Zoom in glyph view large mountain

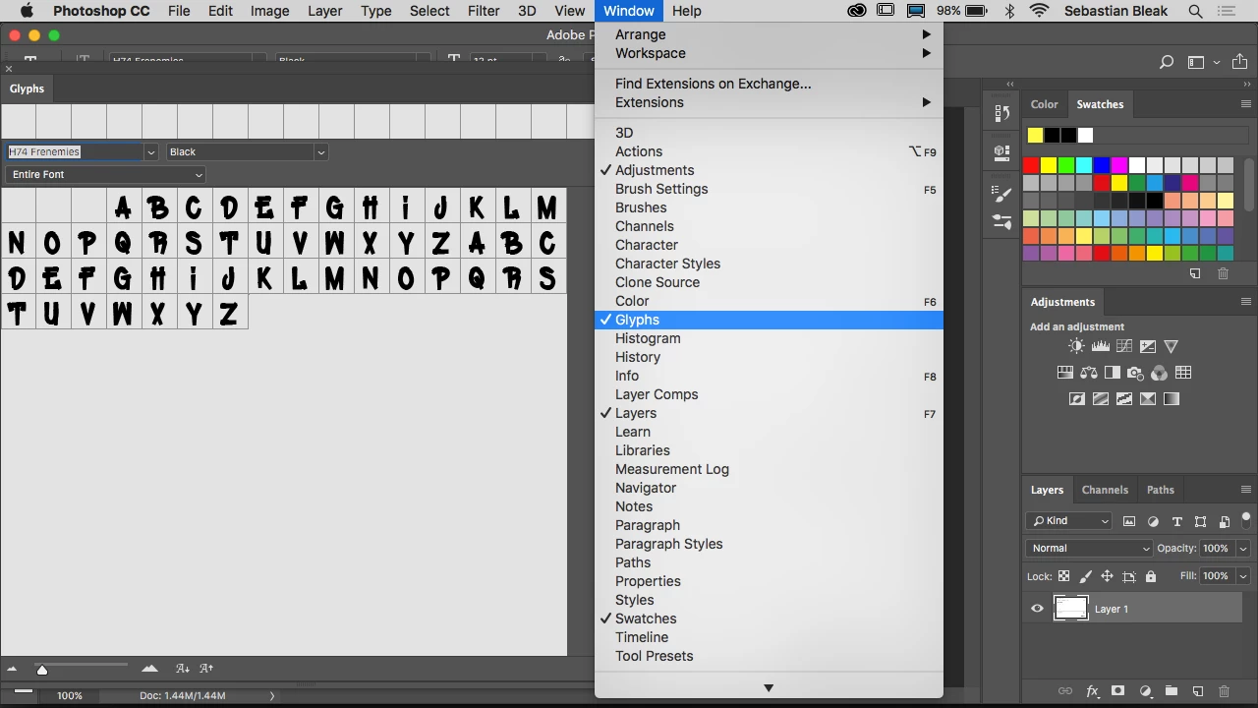tap(149, 669)
